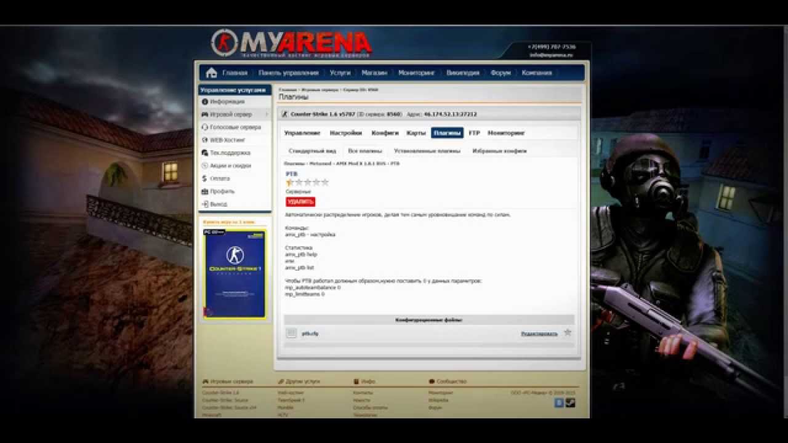Open Панель управления in top navigation
The image size is (788, 443).
289,73
